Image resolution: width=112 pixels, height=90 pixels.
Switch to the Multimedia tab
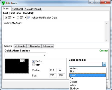tap(20, 46)
